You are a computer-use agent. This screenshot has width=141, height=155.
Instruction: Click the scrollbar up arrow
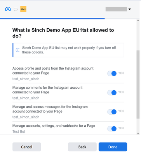click(138, 21)
